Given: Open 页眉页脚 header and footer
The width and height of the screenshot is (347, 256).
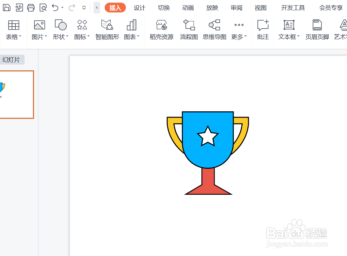Looking at the screenshot, I should point(317,30).
